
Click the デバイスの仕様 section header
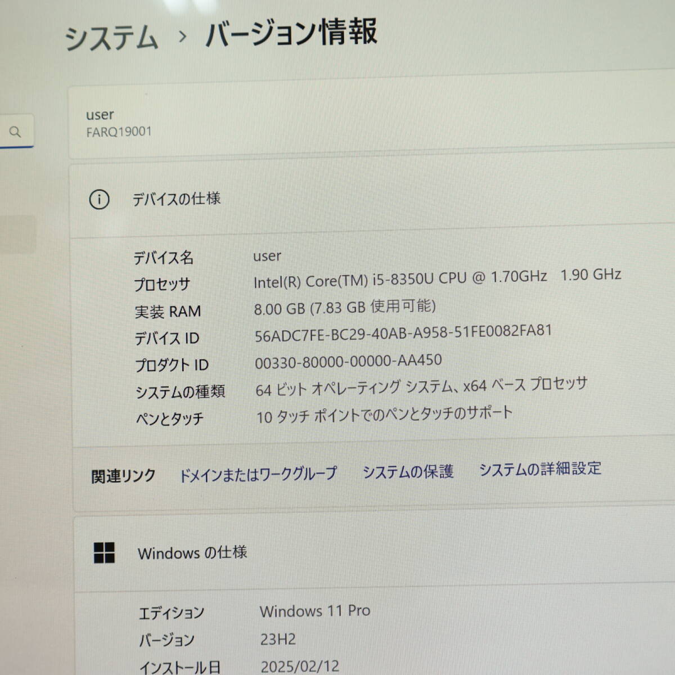pyautogui.click(x=177, y=199)
